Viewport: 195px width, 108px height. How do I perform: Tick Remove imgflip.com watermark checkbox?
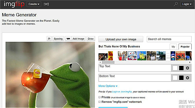pos(99,102)
